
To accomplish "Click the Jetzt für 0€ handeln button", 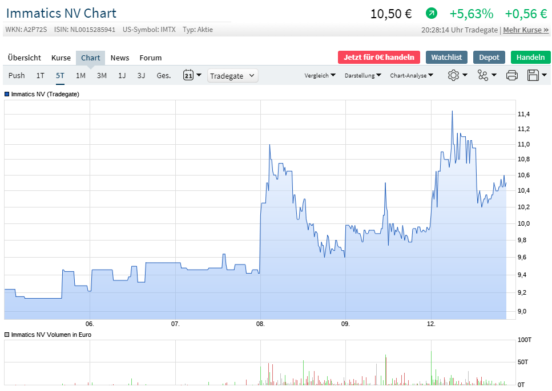I will click(x=379, y=57).
